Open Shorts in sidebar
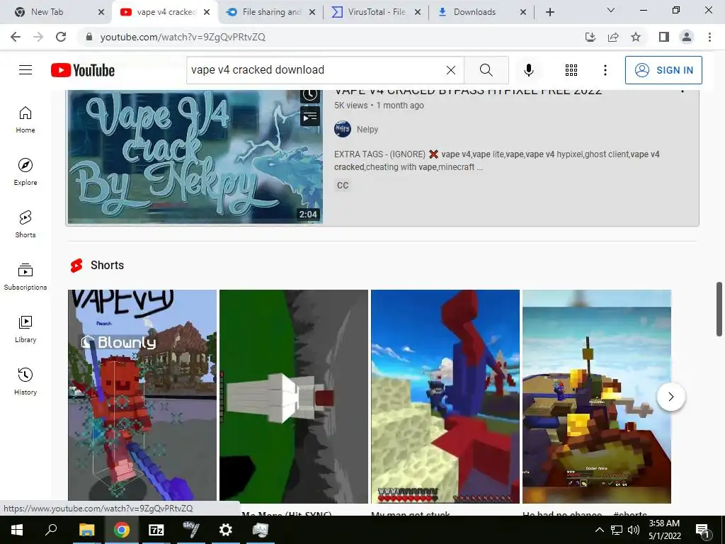Screen dimensions: 725x544 25,225
